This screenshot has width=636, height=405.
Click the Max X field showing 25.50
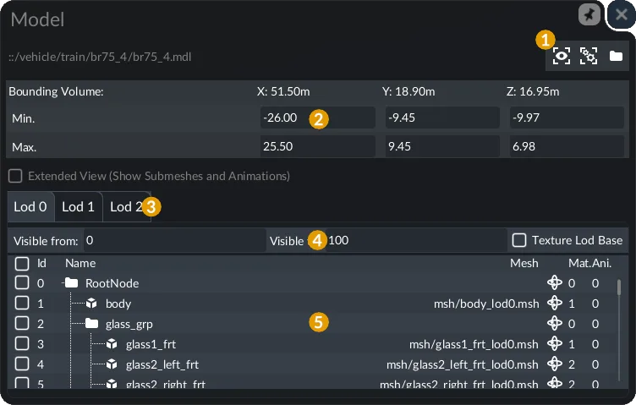click(x=318, y=146)
